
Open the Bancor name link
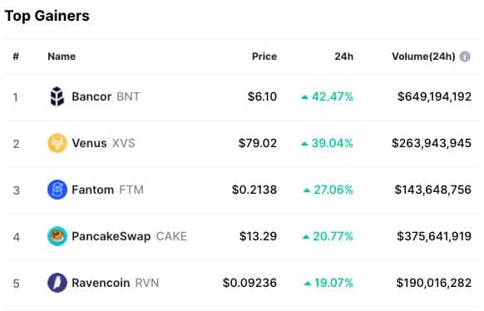[91, 96]
